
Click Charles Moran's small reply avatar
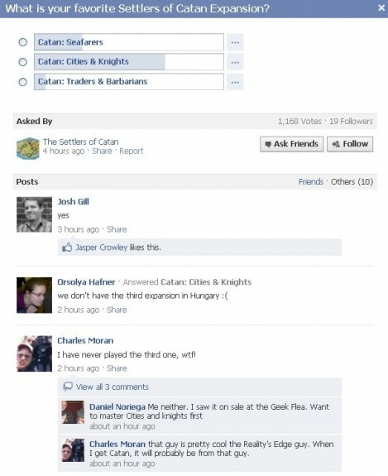pos(73,450)
